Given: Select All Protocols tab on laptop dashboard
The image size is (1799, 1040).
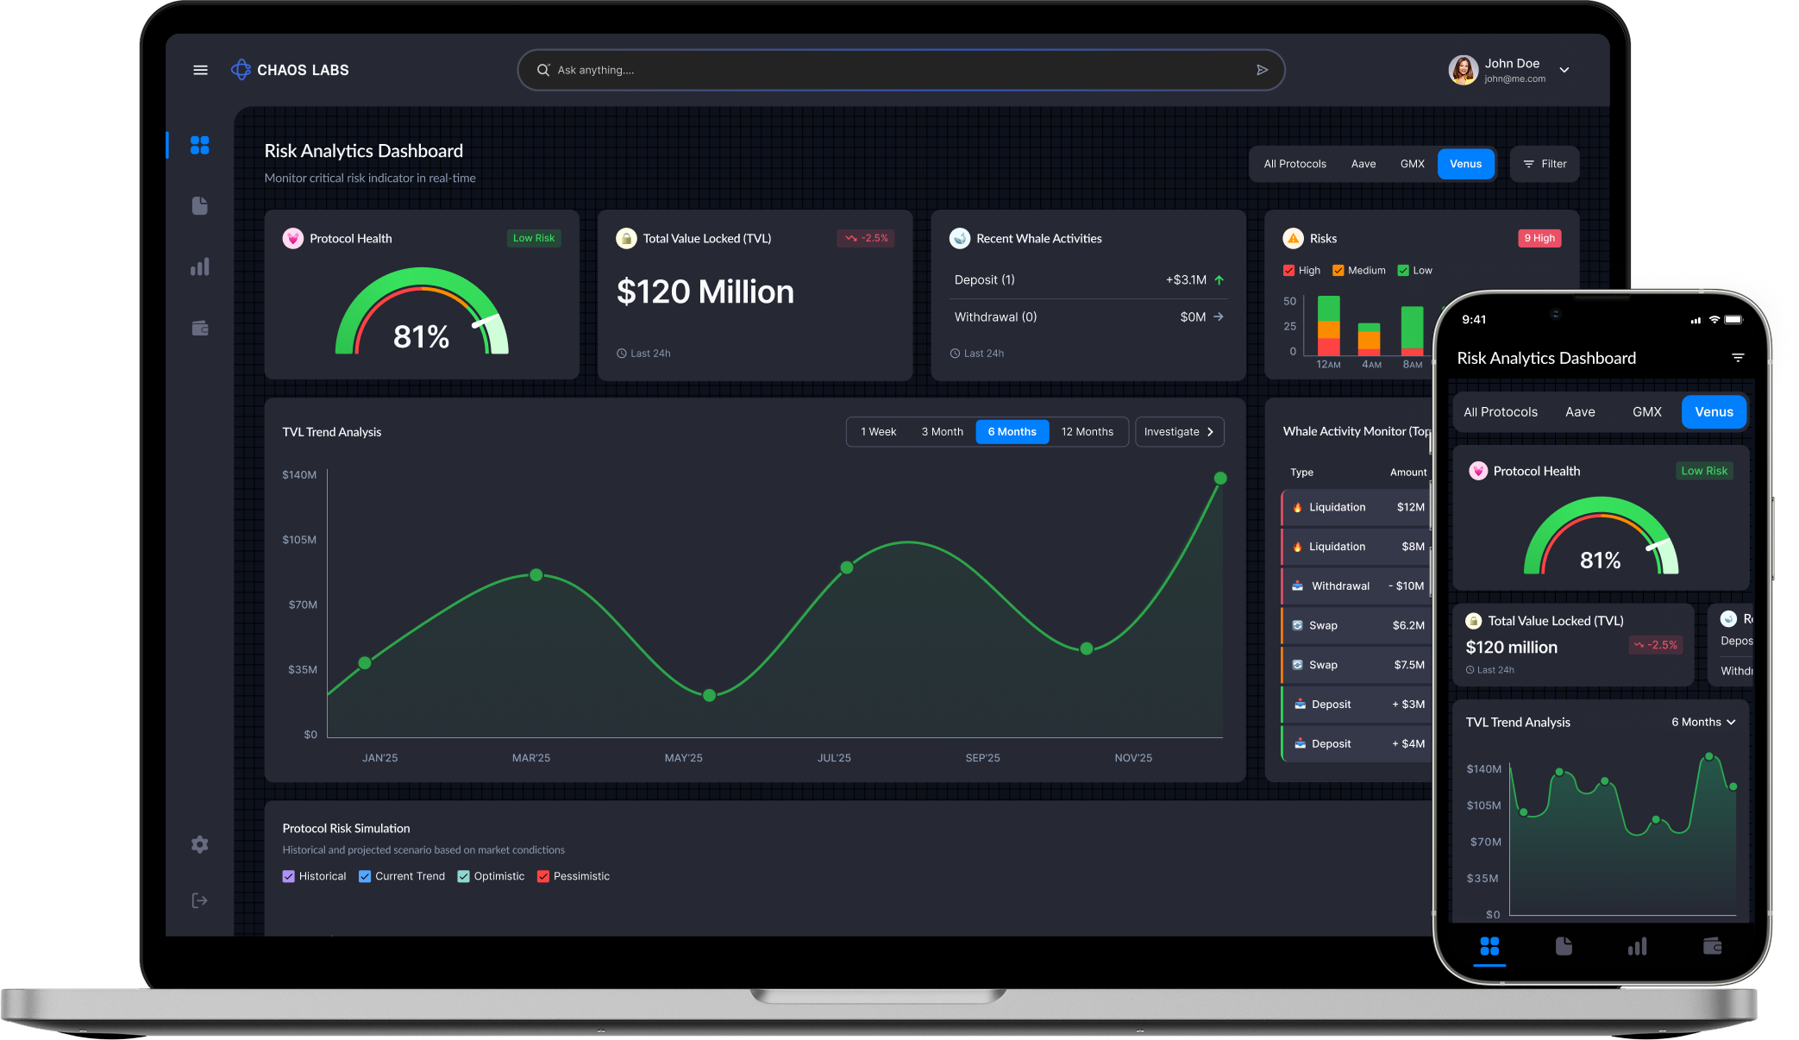Looking at the screenshot, I should 1294,164.
